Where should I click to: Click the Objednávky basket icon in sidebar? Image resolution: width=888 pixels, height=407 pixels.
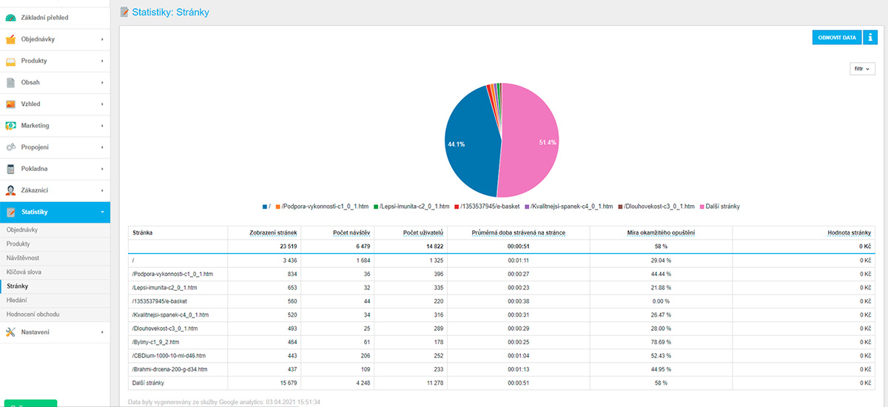pos(10,39)
